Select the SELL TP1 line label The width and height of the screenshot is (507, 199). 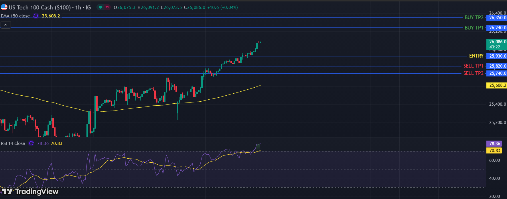coord(473,66)
